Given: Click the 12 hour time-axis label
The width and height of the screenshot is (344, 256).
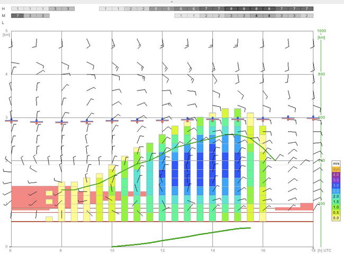Looking at the screenshot, I should click(x=162, y=250).
